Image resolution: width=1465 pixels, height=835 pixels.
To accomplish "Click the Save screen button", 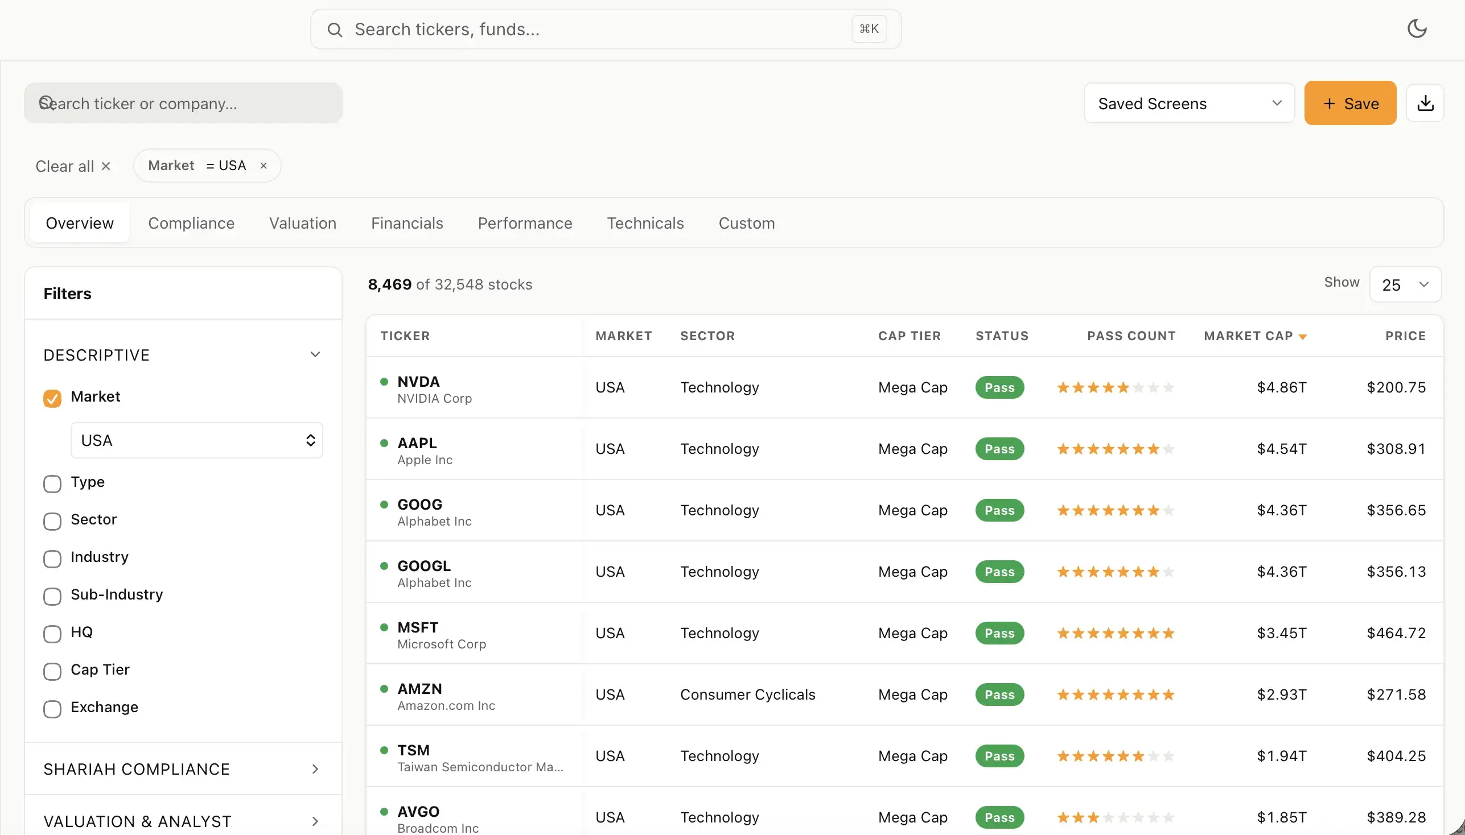I will coord(1350,103).
